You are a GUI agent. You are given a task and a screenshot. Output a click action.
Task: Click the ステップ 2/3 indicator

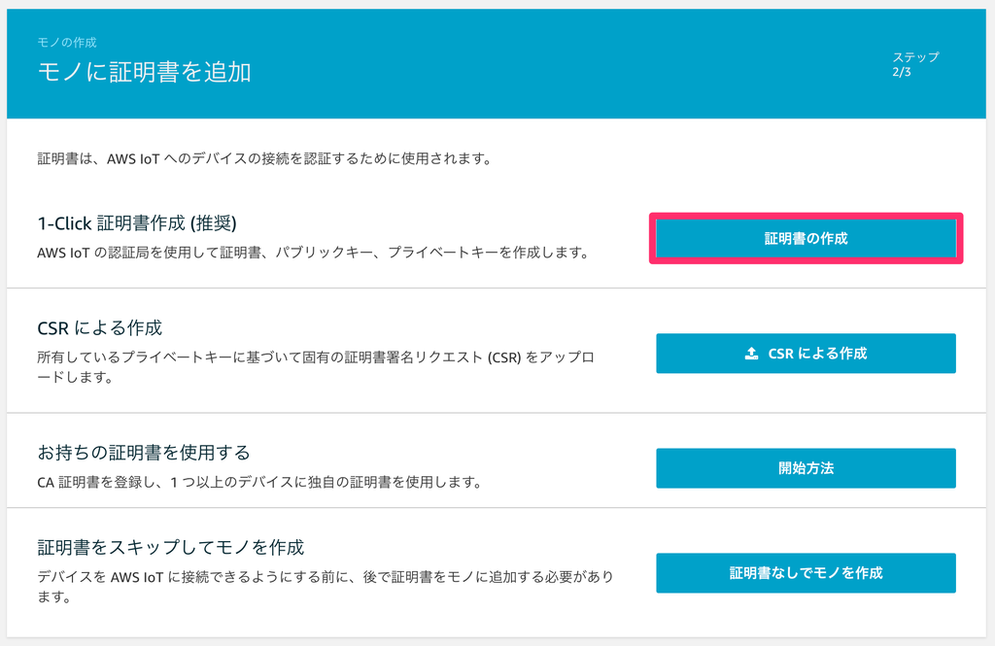coord(915,64)
